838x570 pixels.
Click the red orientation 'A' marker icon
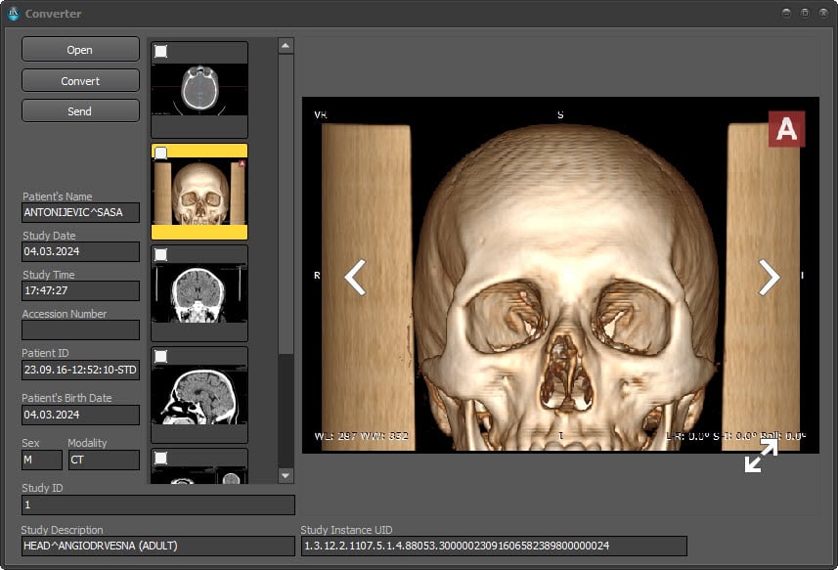[786, 129]
